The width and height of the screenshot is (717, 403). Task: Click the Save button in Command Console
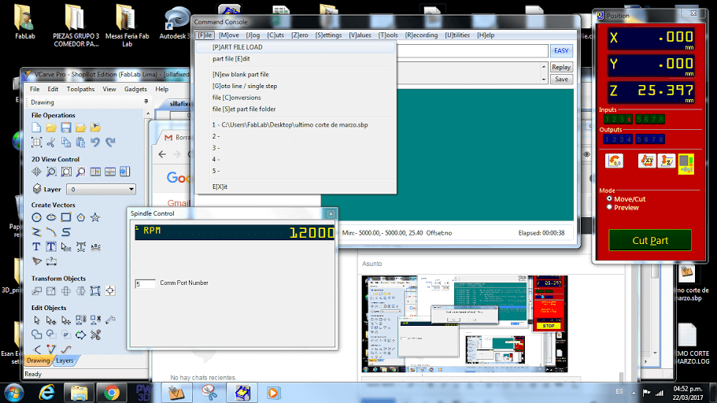pos(561,79)
